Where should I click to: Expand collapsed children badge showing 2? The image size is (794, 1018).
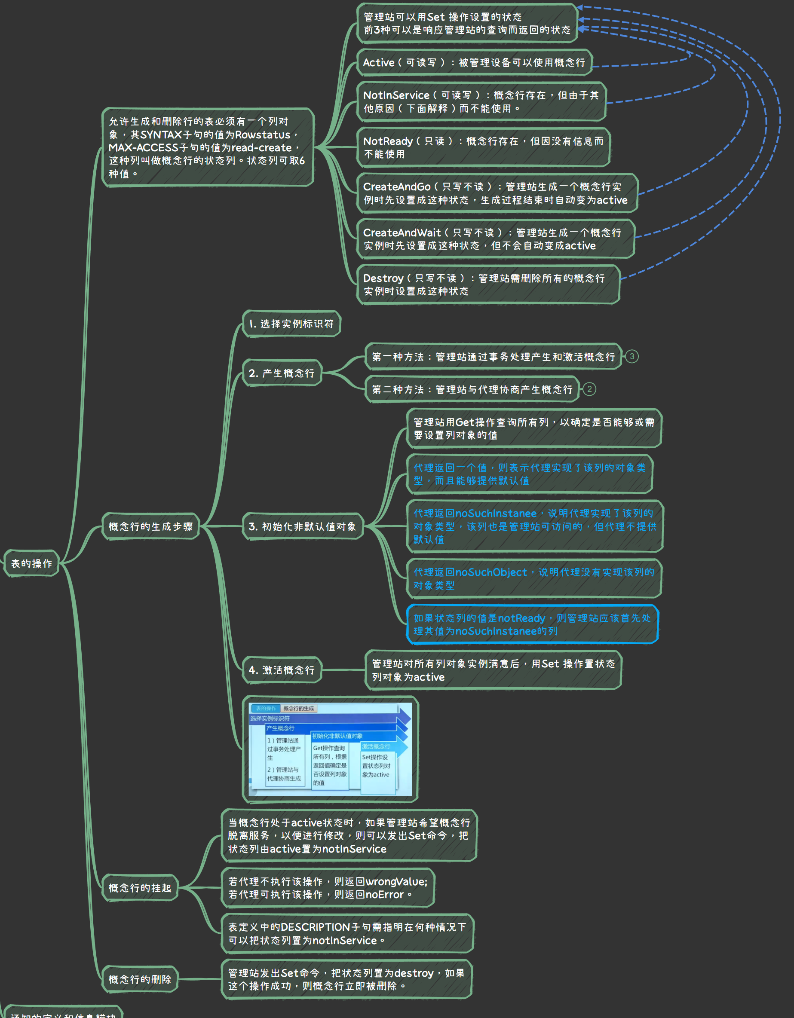(589, 389)
